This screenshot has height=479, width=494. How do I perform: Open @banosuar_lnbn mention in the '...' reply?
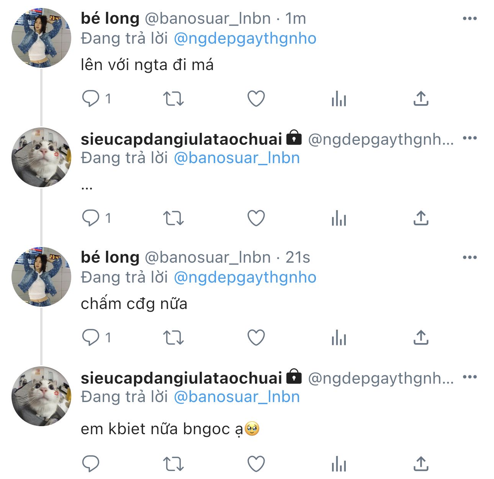coord(237,158)
